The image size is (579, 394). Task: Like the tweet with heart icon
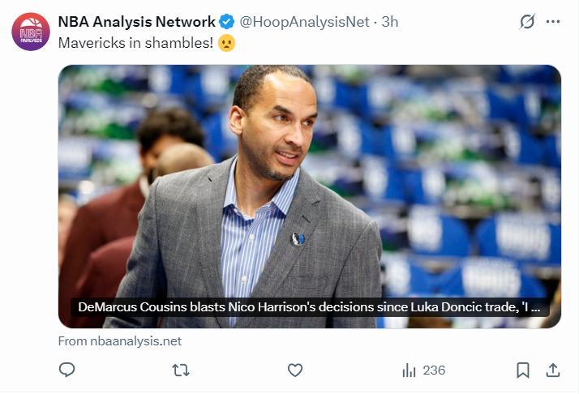coord(295,370)
